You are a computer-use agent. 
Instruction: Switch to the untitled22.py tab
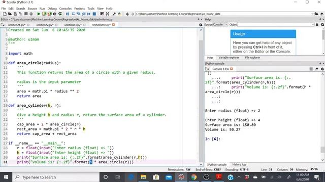(x=45, y=25)
